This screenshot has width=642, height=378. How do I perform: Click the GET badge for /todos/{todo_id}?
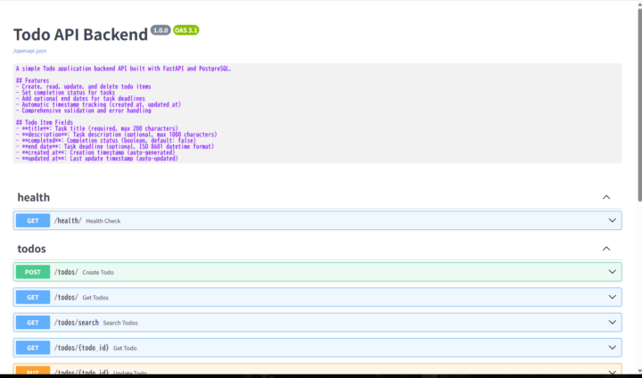click(32, 348)
